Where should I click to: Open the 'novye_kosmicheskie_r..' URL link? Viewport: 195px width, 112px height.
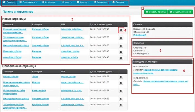click(x=72, y=82)
